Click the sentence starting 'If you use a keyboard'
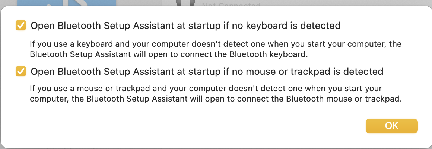Viewport: 432px width, 149px height. [x=216, y=49]
